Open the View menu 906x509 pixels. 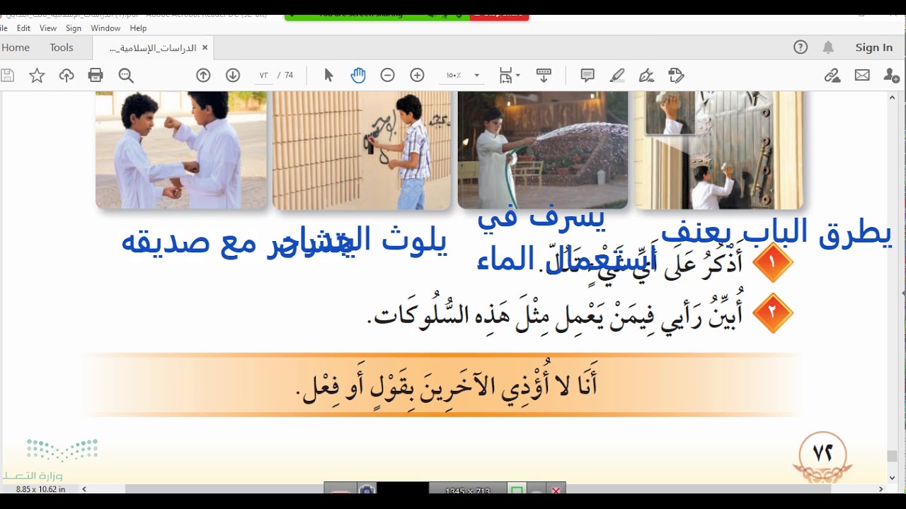coord(48,28)
